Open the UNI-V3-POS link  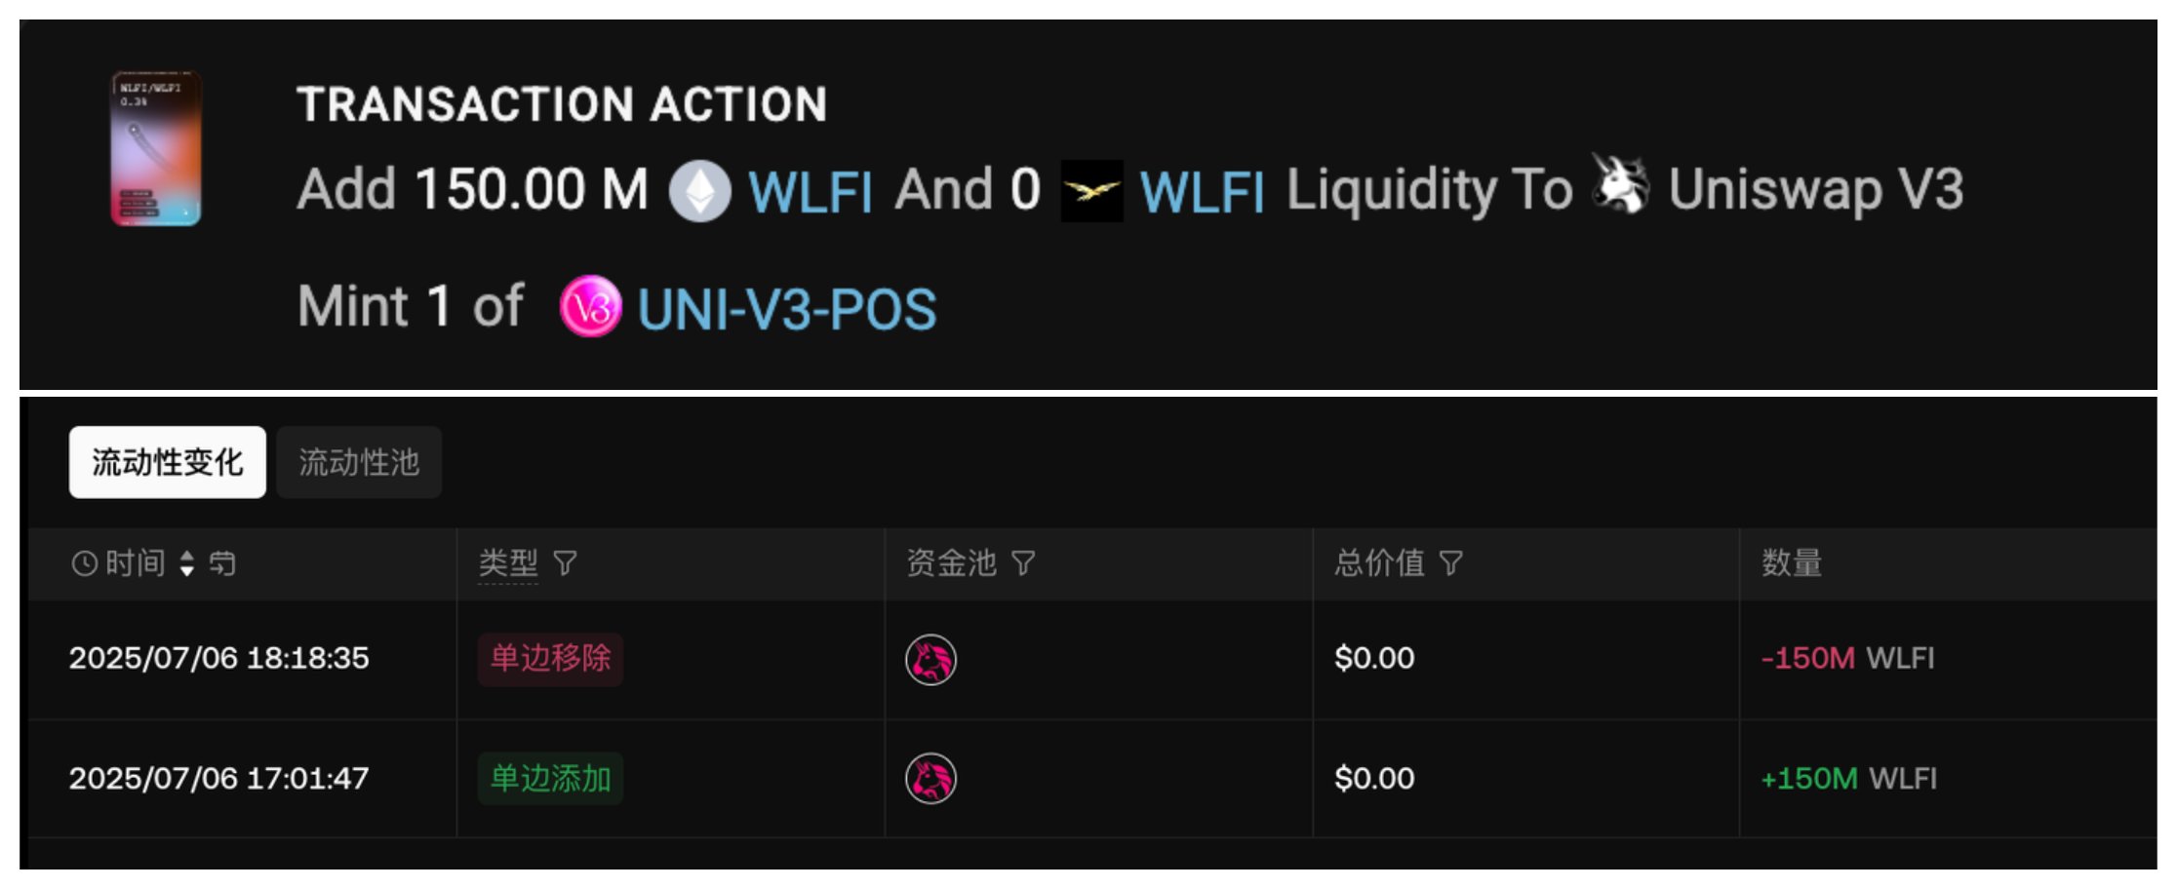pyautogui.click(x=786, y=309)
